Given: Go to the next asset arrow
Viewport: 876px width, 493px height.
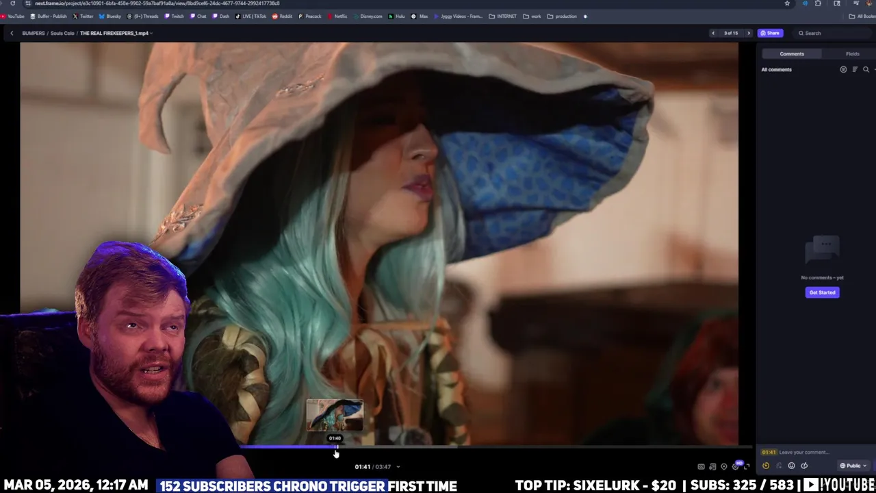Looking at the screenshot, I should (x=749, y=33).
